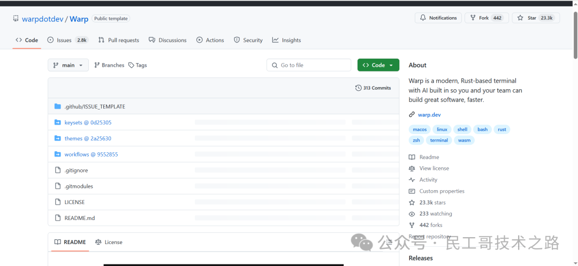Click the submodule icon beside keysets
The image size is (578, 266).
point(57,122)
